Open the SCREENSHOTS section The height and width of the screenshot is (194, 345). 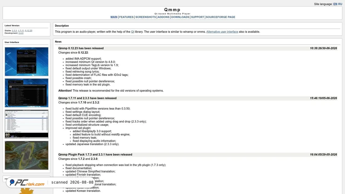click(x=146, y=17)
